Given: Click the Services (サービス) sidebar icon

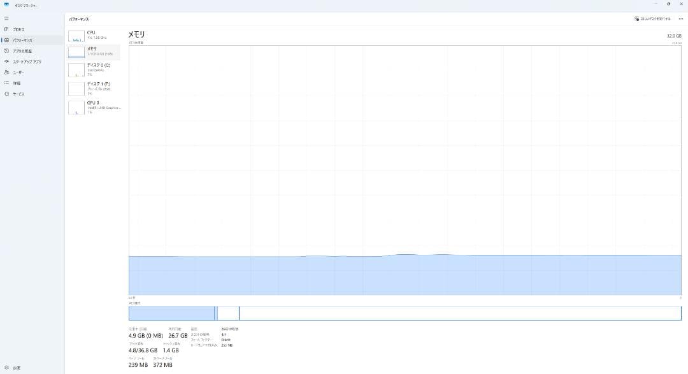Looking at the screenshot, I should point(6,94).
